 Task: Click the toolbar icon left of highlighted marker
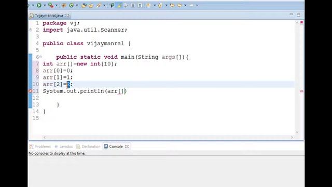(x=112, y=5)
